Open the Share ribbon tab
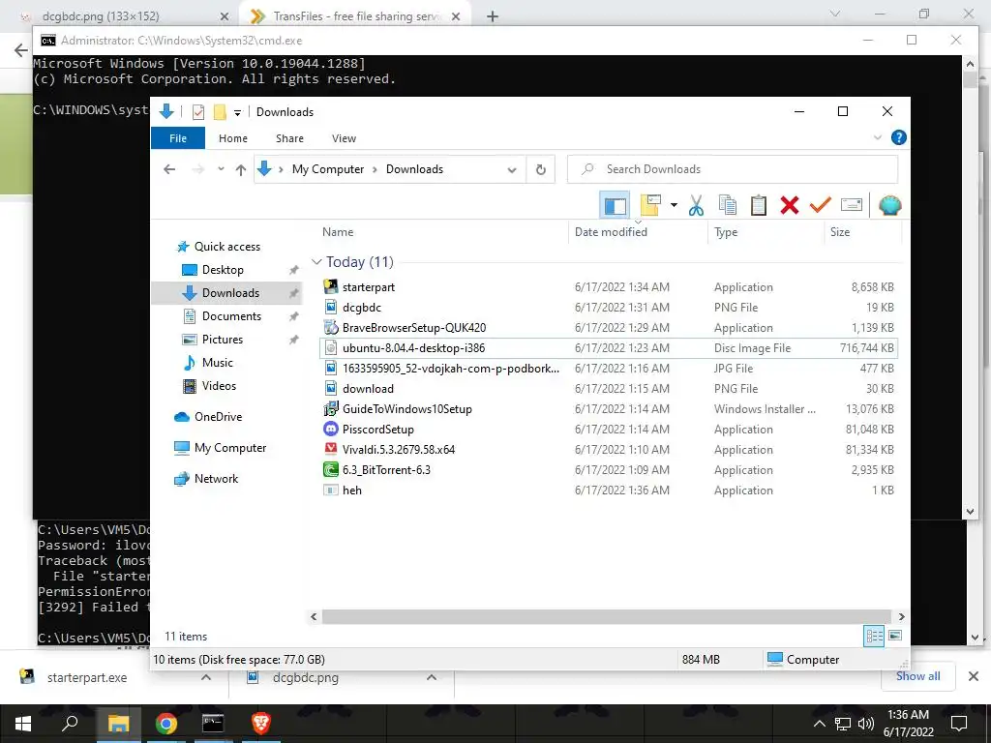 click(289, 138)
